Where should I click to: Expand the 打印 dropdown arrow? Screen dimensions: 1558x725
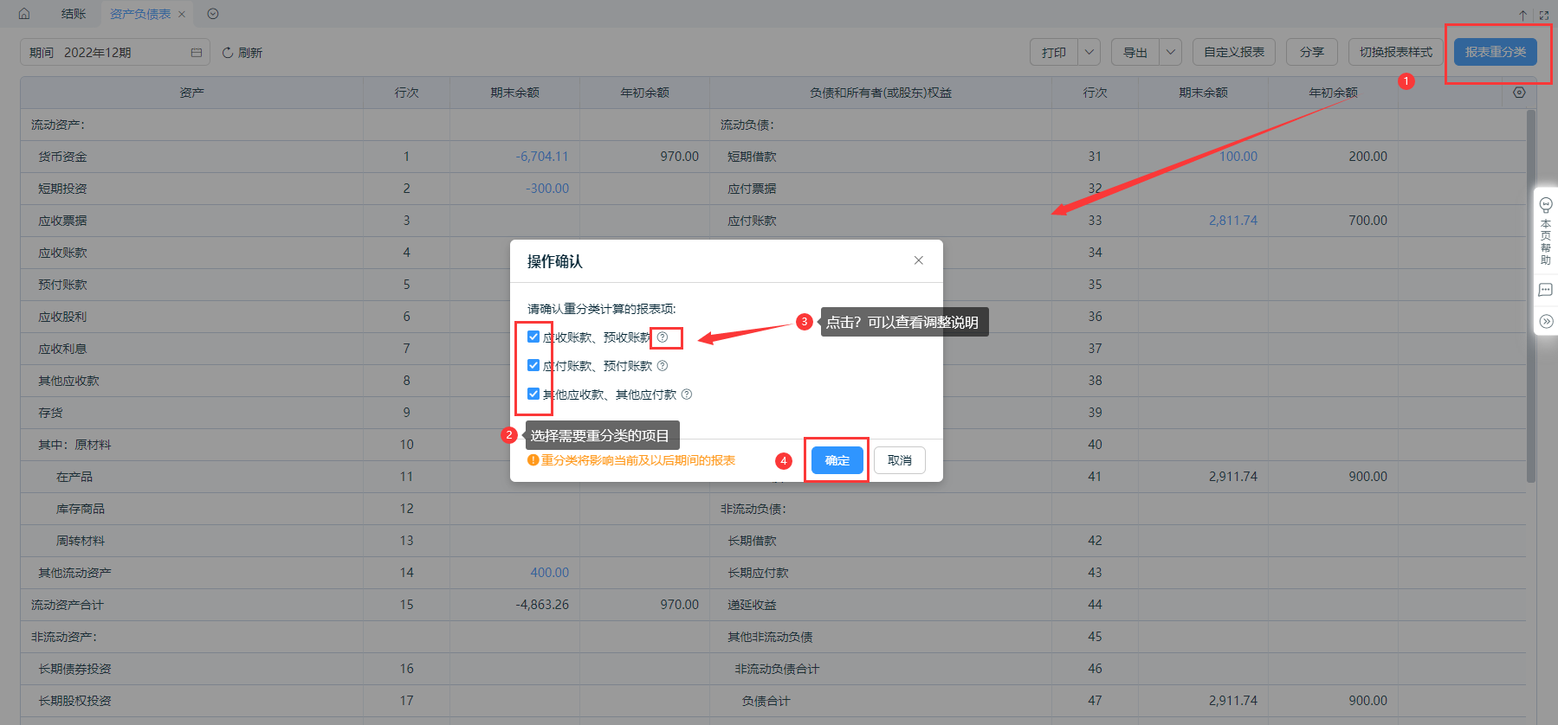[x=1089, y=53]
